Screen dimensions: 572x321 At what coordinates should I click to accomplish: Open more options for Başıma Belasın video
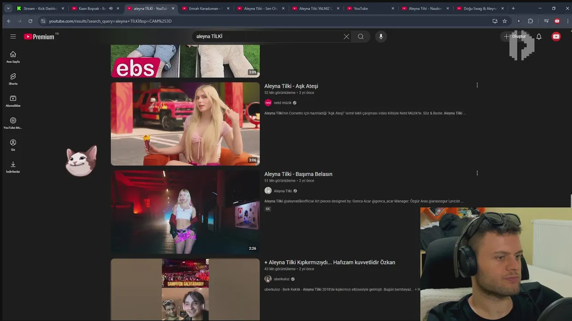pyautogui.click(x=477, y=173)
